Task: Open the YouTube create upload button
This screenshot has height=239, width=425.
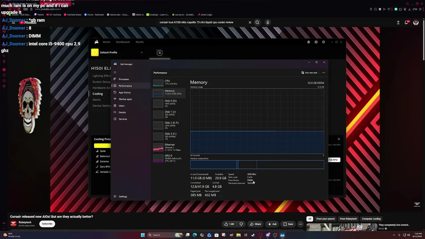Action: click(398, 22)
